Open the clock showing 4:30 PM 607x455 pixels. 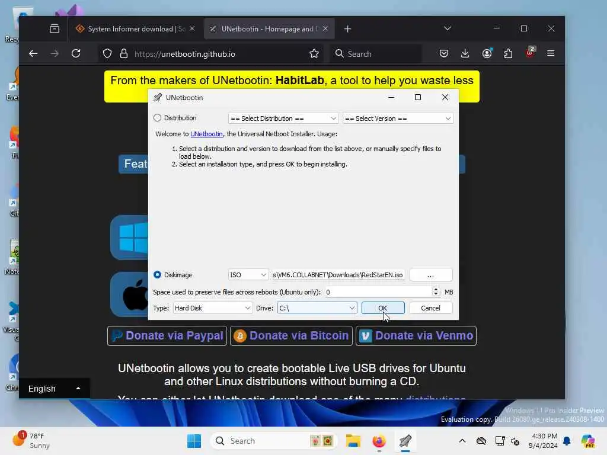click(544, 441)
